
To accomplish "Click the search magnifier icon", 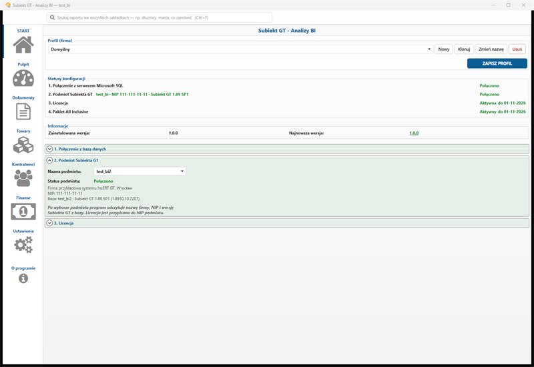I will (x=52, y=17).
